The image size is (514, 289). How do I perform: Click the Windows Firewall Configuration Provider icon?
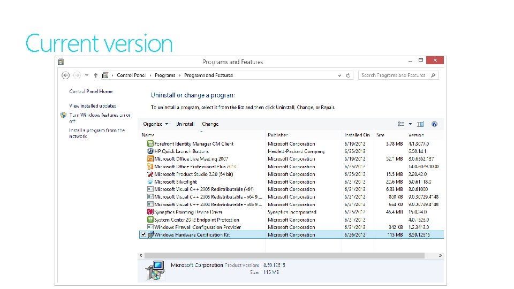point(150,227)
